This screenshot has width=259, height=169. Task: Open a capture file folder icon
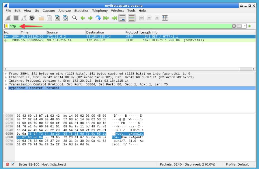click(x=41, y=18)
